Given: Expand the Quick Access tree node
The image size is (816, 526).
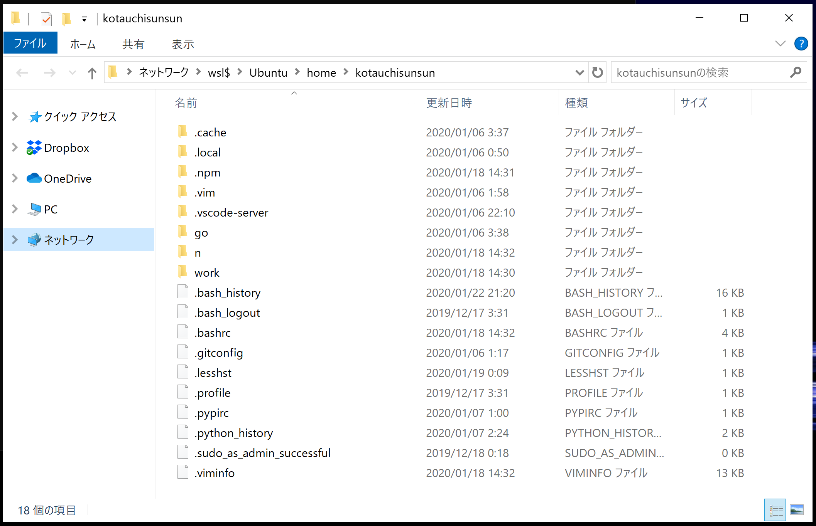Looking at the screenshot, I should [x=15, y=116].
